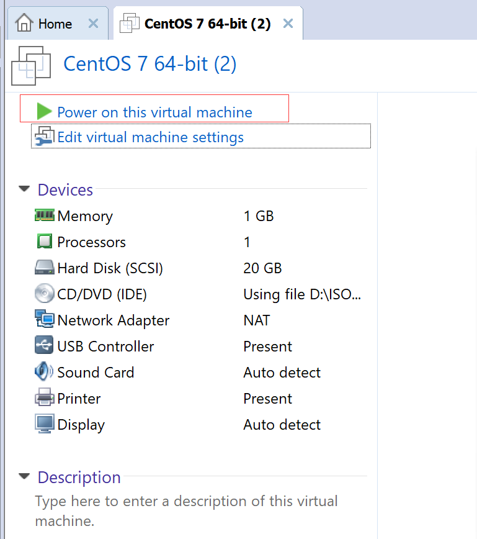Click the CD/DVD (IDE) disc icon
This screenshot has height=539, width=477.
[x=45, y=294]
